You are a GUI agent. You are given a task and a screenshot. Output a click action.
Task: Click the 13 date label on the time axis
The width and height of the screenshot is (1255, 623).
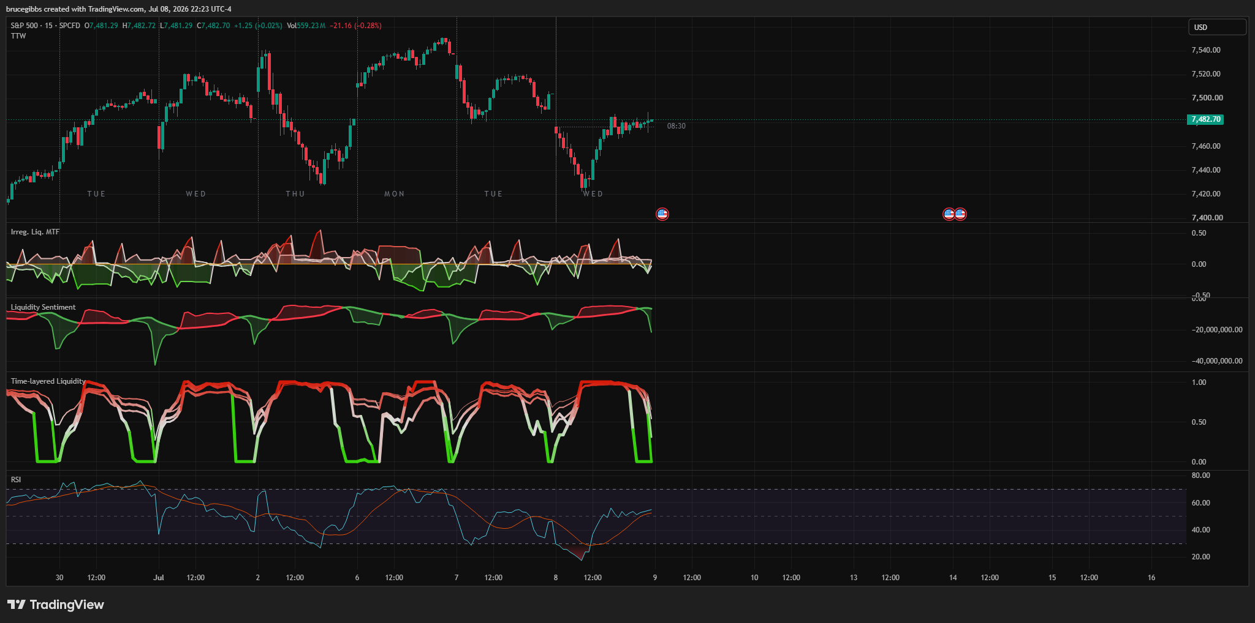[854, 578]
